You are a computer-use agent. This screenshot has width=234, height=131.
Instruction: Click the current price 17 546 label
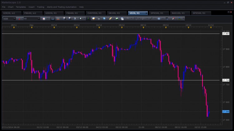(x=226, y=111)
